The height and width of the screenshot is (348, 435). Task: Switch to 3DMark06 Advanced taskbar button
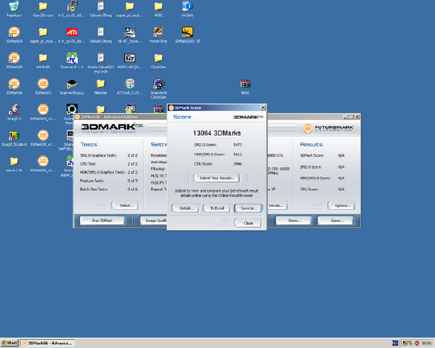coord(48,343)
